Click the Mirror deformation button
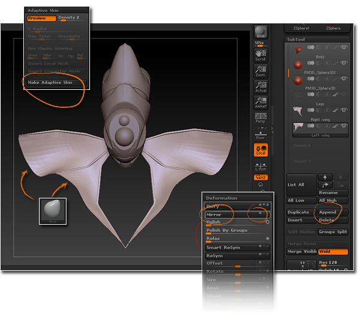 238,215
